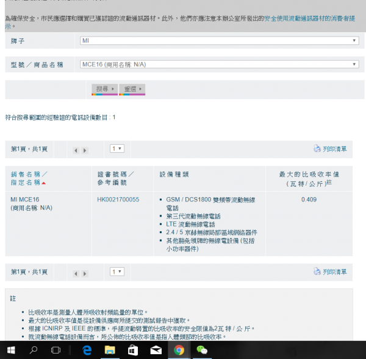Viewport: 366px width, 359px height.
Task: Click the bottom 列印清單 print list link
Action: pyautogui.click(x=334, y=272)
